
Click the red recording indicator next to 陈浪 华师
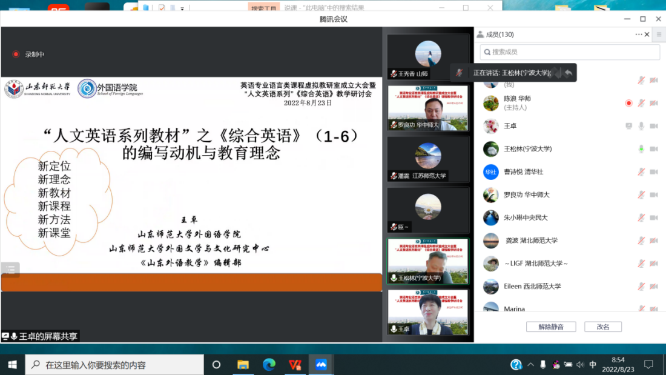click(628, 103)
